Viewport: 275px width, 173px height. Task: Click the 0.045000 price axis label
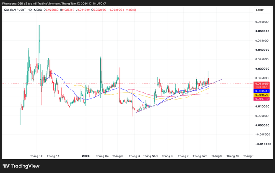click(262, 41)
